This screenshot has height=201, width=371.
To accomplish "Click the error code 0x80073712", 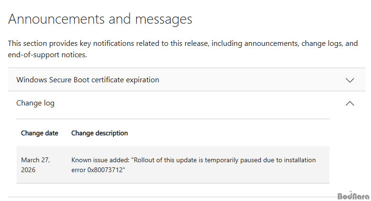I will point(104,170).
